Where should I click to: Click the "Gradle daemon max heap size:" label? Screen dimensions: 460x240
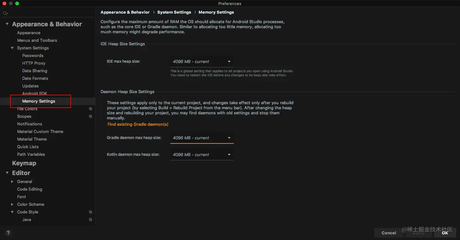[134, 138]
